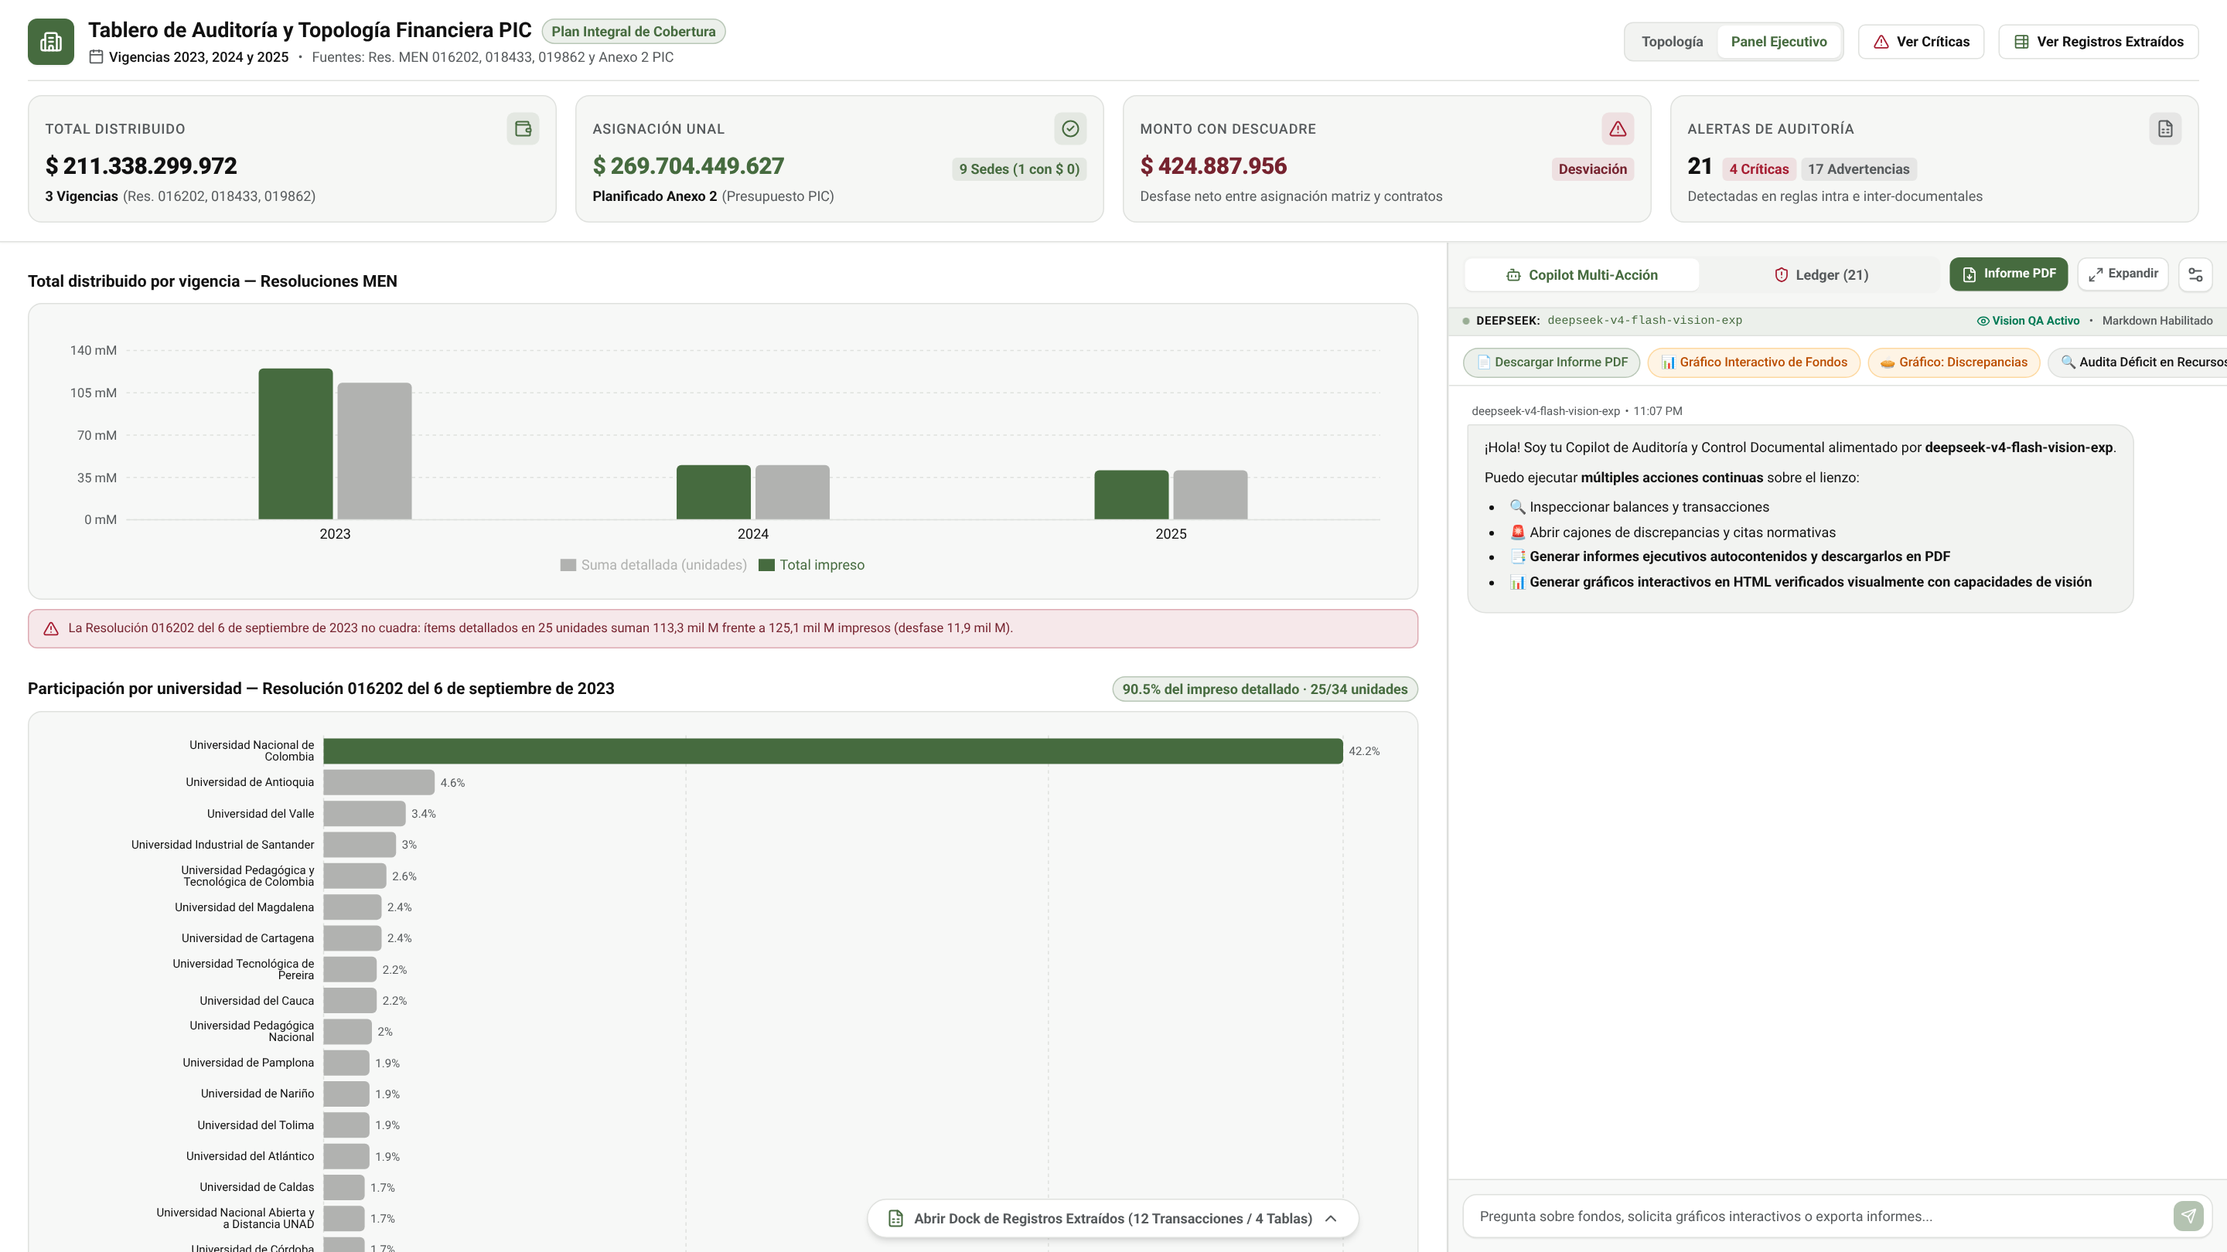Click the Universidad del Cauca label
Image resolution: width=2227 pixels, height=1252 pixels.
pos(257,1001)
